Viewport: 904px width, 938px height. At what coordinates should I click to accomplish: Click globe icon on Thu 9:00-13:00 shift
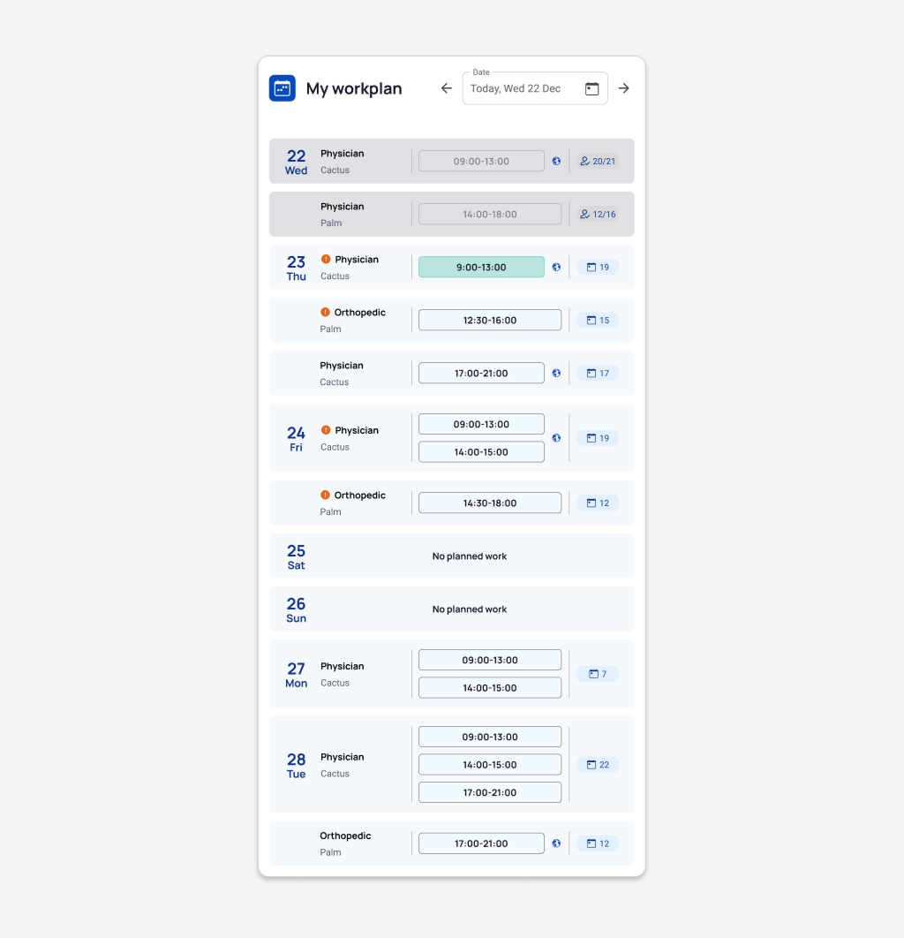[556, 267]
